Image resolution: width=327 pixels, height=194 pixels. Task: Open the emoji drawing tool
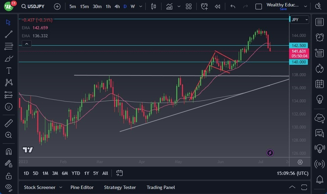(9, 107)
